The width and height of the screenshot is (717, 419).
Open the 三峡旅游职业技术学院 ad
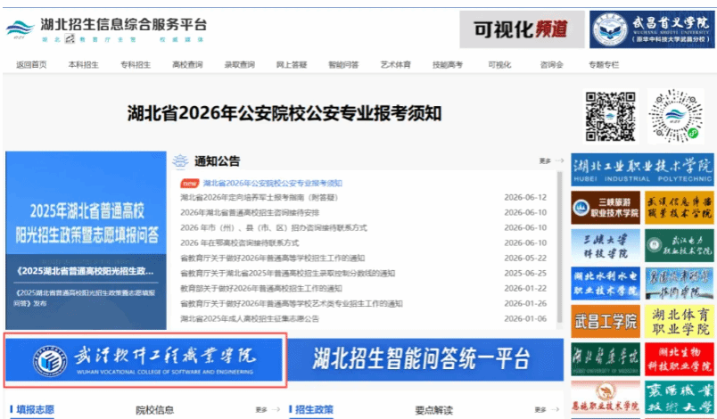point(606,208)
